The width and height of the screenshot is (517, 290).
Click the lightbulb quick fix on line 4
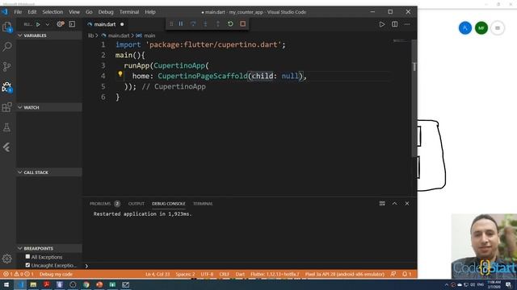120,74
